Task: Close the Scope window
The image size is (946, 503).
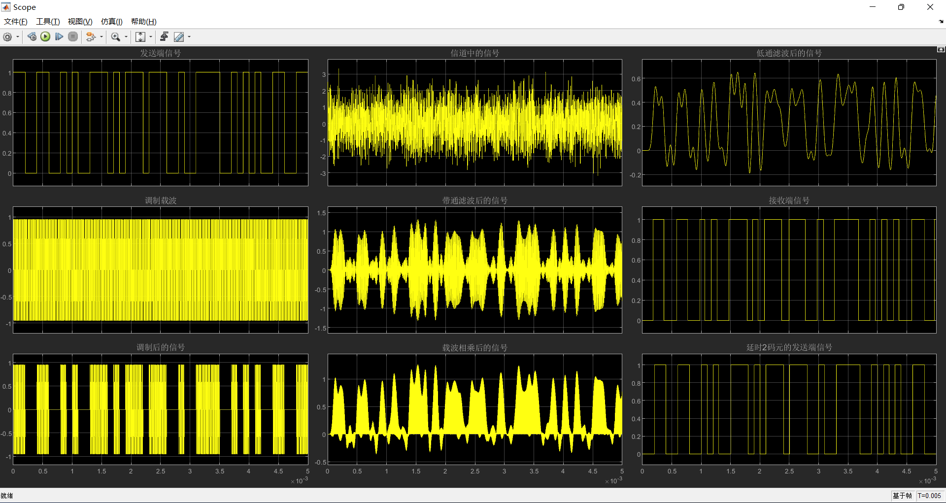Action: click(930, 7)
